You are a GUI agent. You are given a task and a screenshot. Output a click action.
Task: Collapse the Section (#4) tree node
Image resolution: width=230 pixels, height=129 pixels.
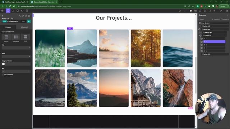pyautogui.click(x=199, y=29)
